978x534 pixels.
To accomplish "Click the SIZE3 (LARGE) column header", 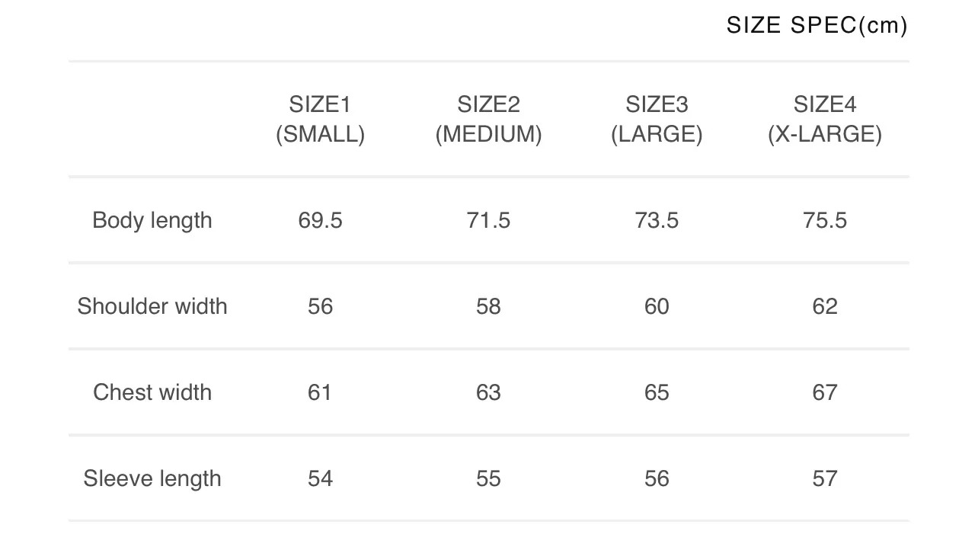I will click(x=657, y=119).
